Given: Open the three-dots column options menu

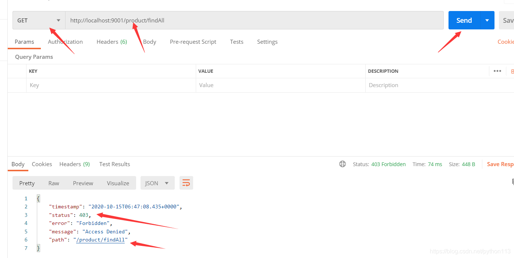Looking at the screenshot, I should coord(497,71).
